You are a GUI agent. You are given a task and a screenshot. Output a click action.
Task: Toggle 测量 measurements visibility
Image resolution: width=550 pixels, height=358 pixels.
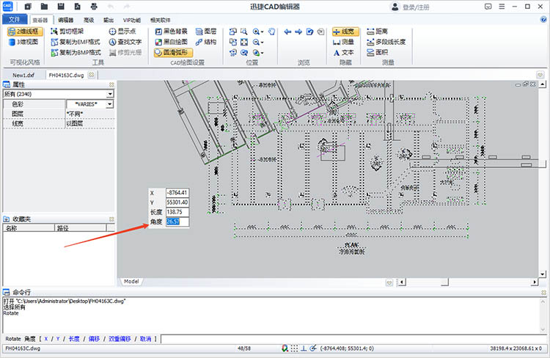click(x=343, y=42)
